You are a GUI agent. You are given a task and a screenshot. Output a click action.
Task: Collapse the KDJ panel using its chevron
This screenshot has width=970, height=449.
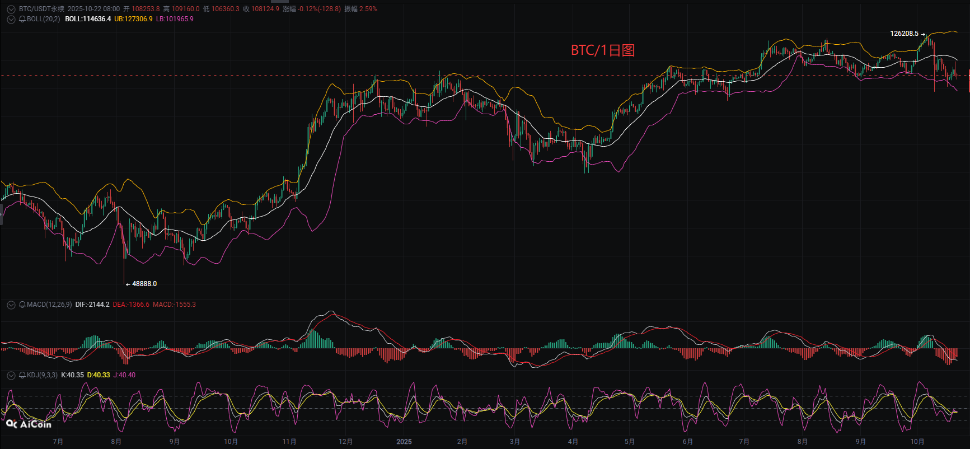point(11,375)
